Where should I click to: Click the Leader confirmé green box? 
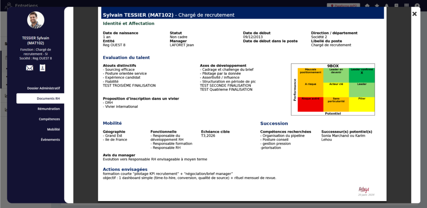tap(362, 75)
